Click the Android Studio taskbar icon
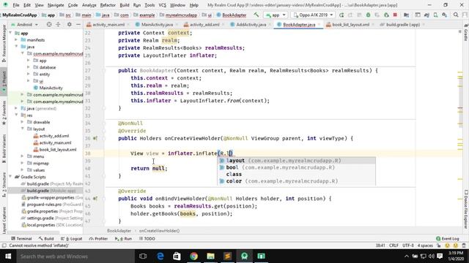This screenshot has width=469, height=263. 244,256
